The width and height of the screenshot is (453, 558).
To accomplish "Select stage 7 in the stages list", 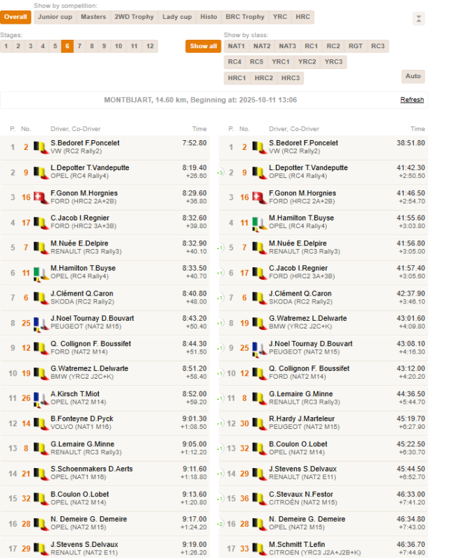I will (79, 46).
